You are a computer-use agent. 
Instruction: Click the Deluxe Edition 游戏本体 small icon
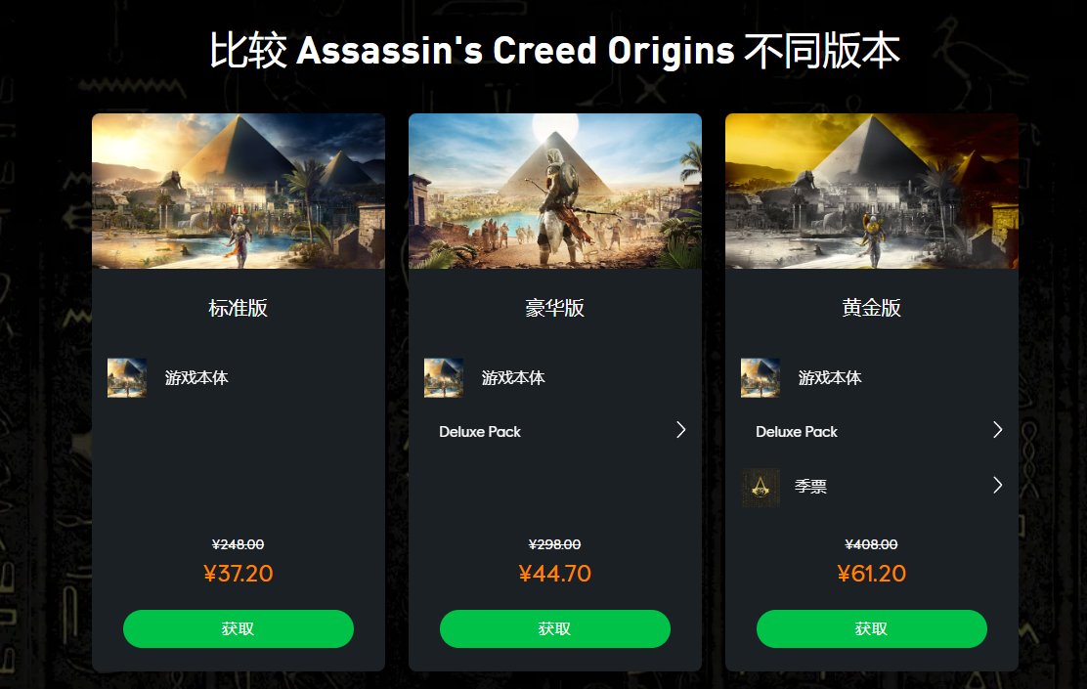pyautogui.click(x=444, y=378)
